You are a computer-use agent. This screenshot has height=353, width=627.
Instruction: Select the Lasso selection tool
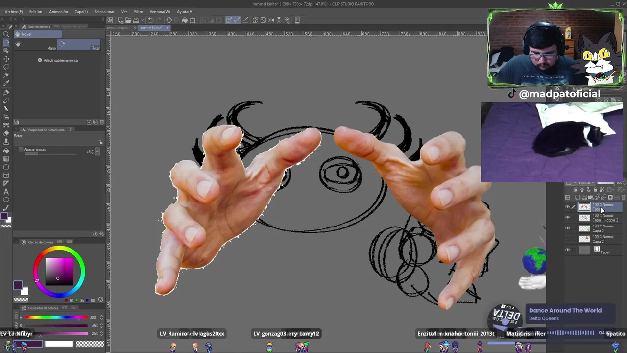tap(6, 67)
